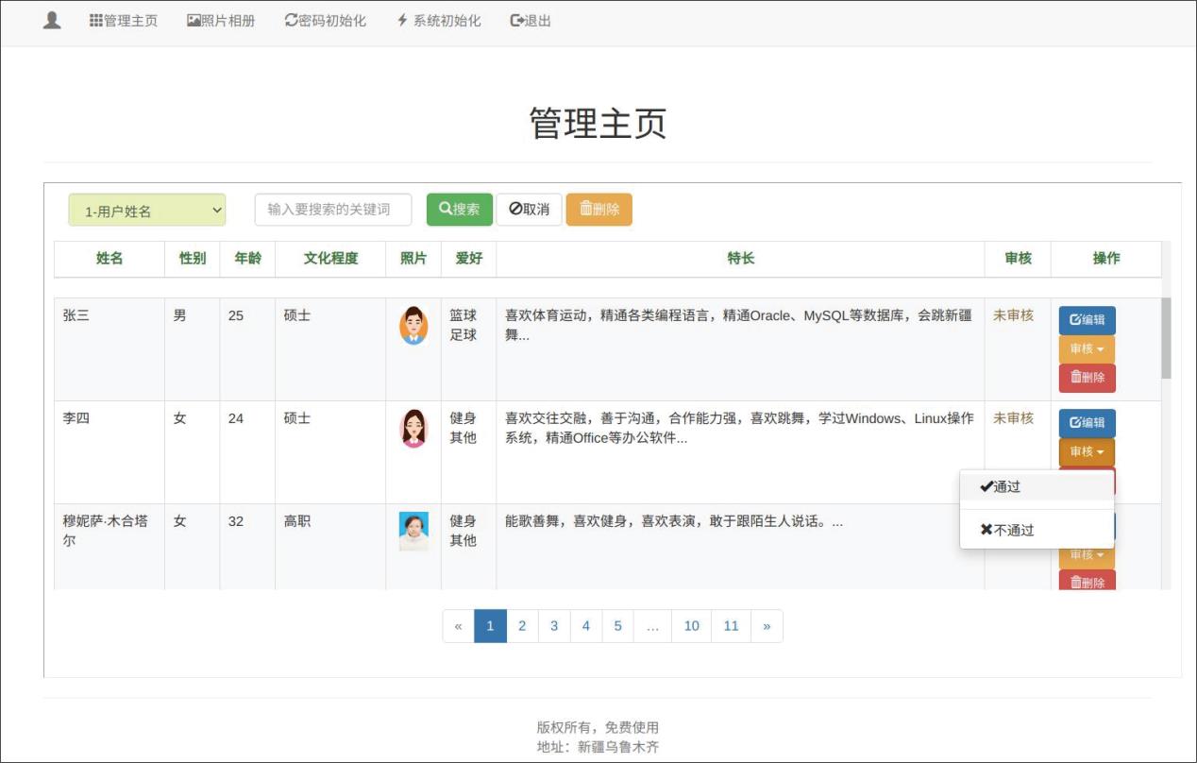Click the user profile icon in navbar
Image resolution: width=1197 pixels, height=763 pixels.
[52, 21]
